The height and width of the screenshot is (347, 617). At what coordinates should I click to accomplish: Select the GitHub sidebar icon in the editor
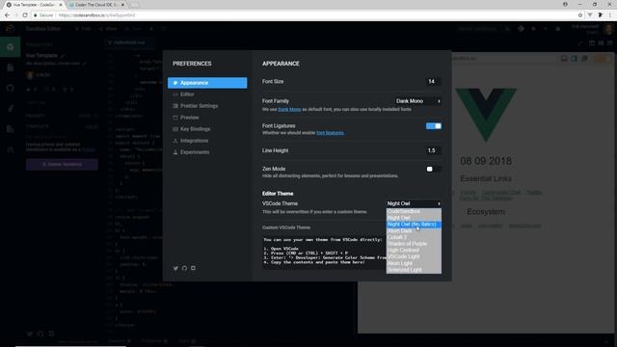tap(11, 88)
